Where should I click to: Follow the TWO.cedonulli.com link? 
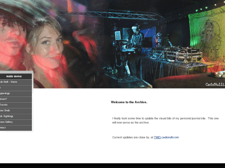(166, 137)
